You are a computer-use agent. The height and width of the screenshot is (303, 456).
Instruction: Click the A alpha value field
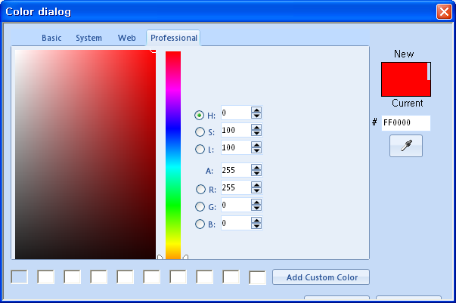tap(235, 170)
